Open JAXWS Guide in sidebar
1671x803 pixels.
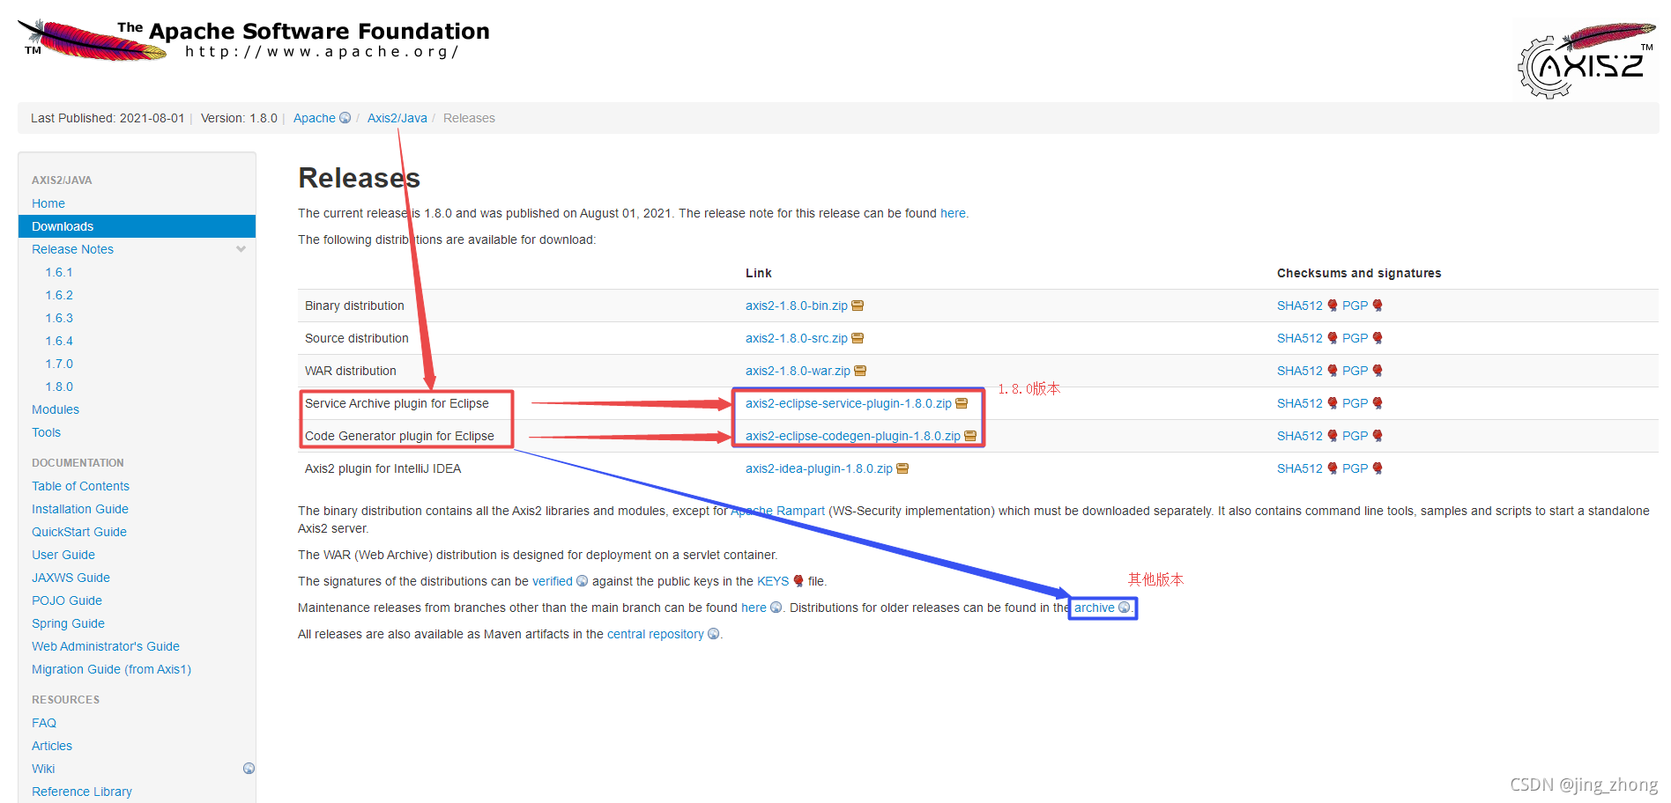(x=71, y=578)
